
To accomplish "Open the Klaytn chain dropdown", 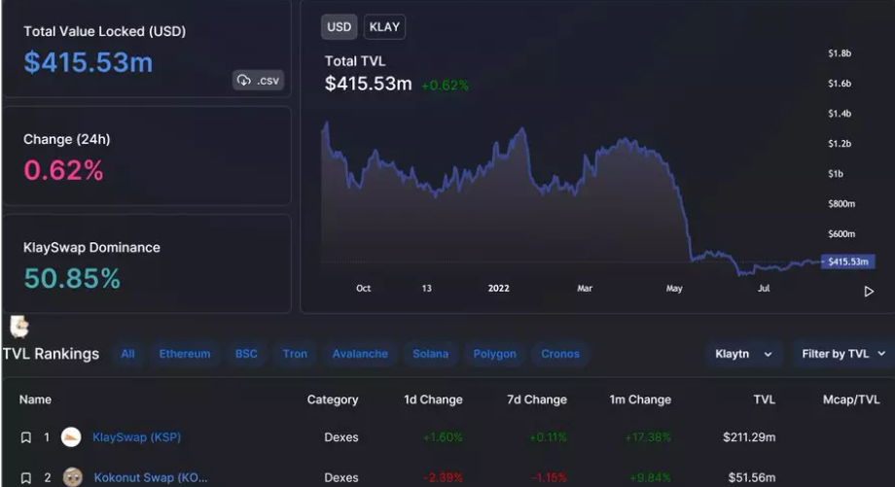I will coord(743,354).
